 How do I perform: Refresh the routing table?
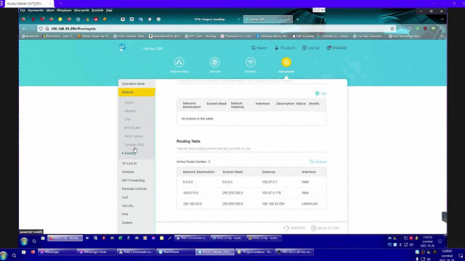[x=318, y=162]
